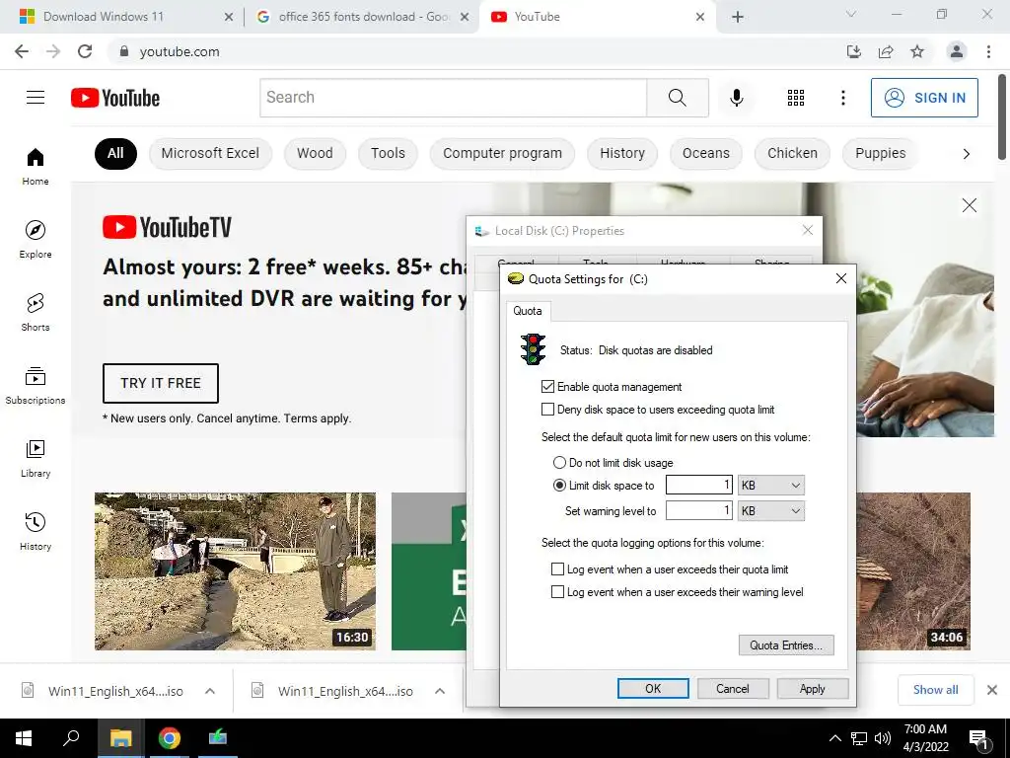Image resolution: width=1010 pixels, height=758 pixels.
Task: Click the YouTube logo
Action: click(115, 98)
